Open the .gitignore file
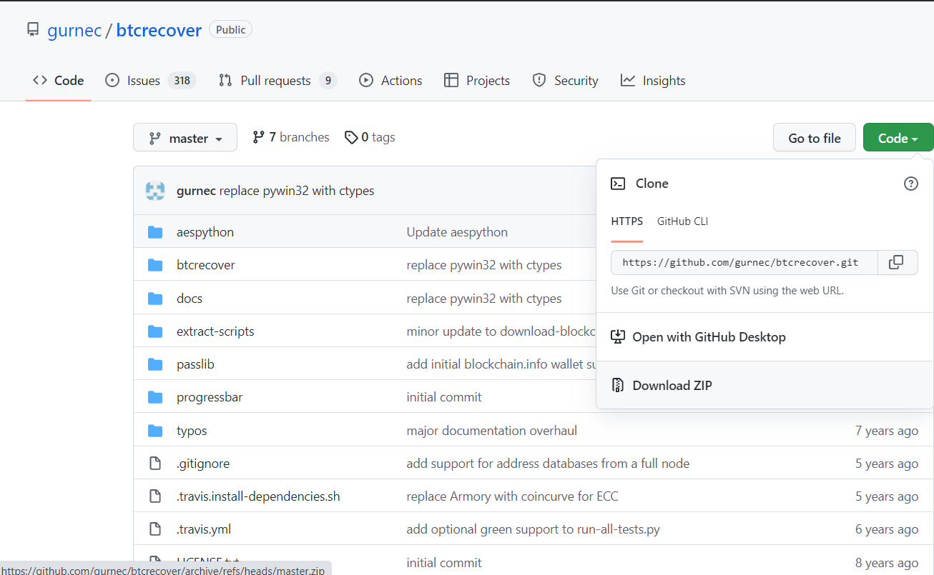This screenshot has height=575, width=934. tap(203, 464)
